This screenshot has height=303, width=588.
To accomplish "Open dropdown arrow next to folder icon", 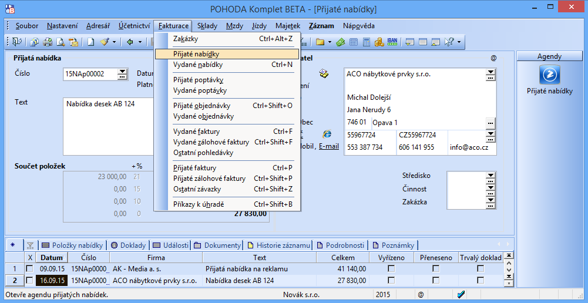I will pyautogui.click(x=330, y=42).
